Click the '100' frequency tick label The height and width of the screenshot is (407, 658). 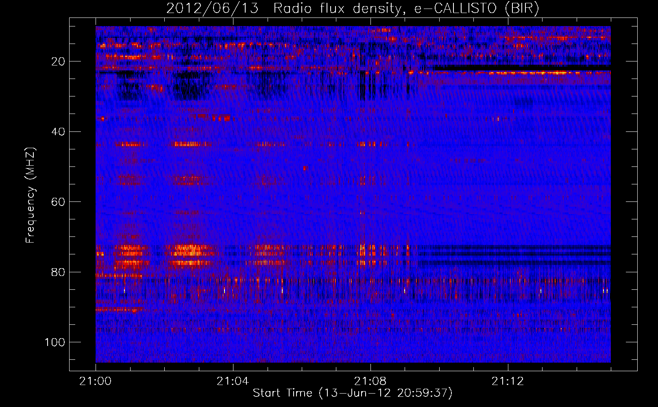pyautogui.click(x=55, y=342)
